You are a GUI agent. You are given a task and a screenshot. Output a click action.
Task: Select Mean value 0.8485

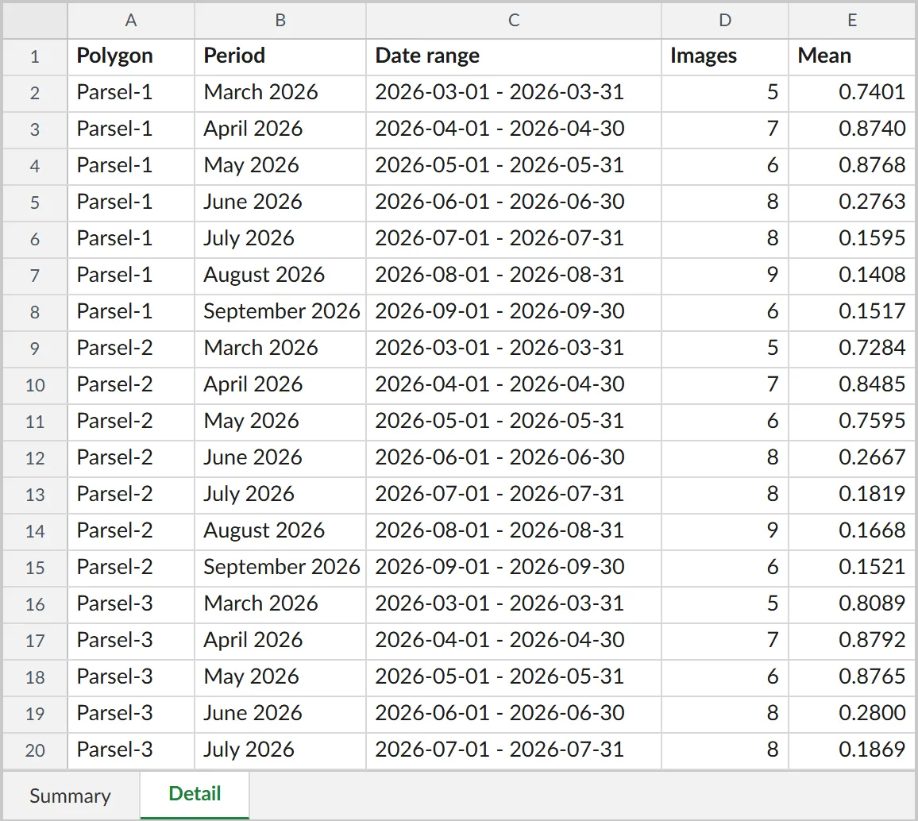[852, 385]
